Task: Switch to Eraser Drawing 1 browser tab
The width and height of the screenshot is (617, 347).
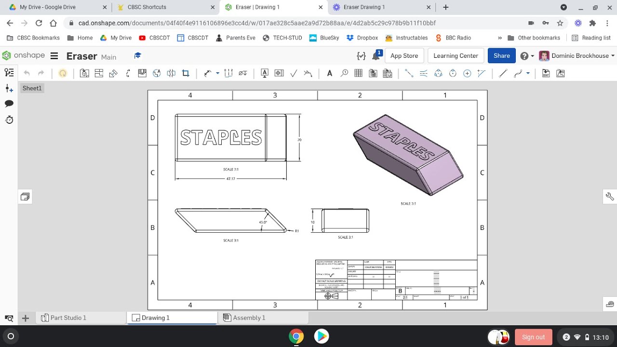Action: [382, 7]
